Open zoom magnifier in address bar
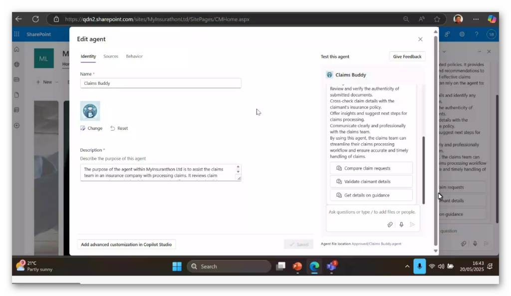 click(406, 19)
